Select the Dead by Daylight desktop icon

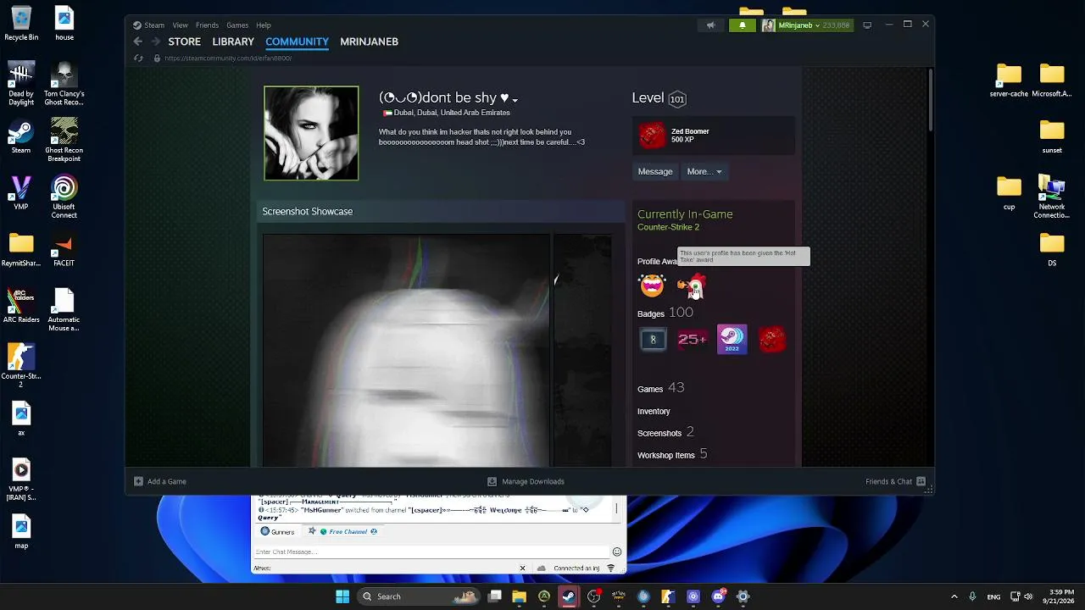point(21,84)
